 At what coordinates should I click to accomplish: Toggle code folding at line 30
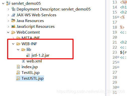[118, 87]
